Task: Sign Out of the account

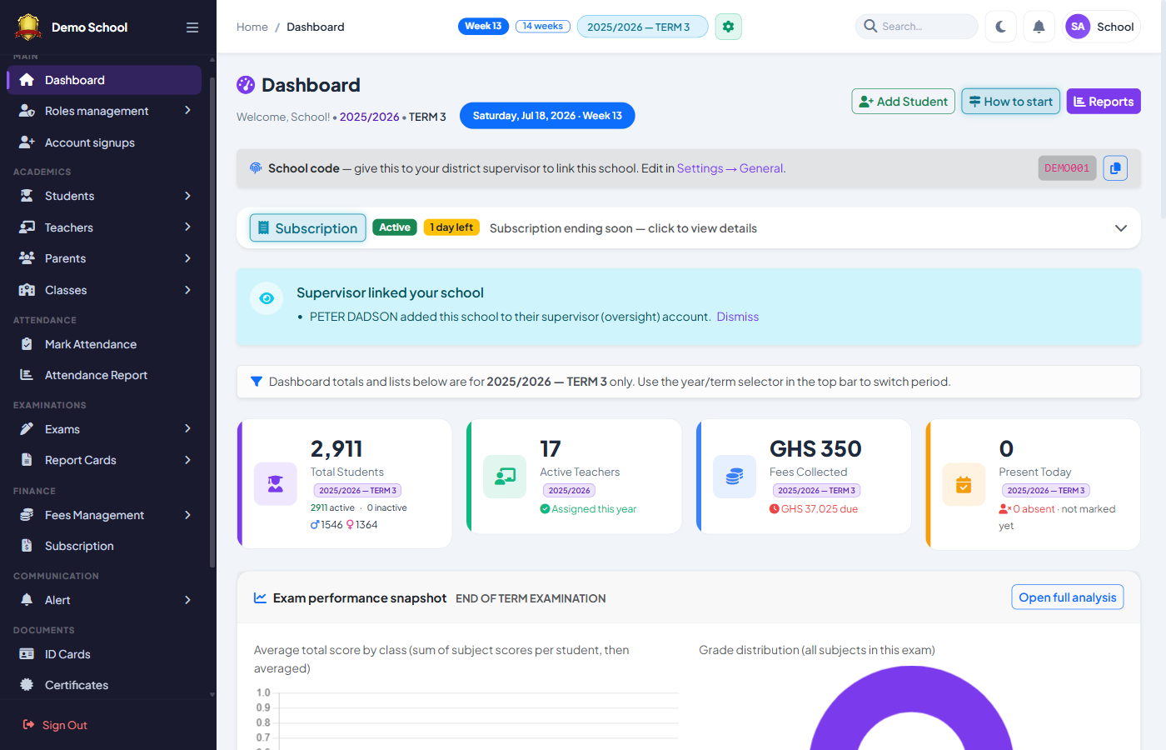Action: pyautogui.click(x=55, y=725)
